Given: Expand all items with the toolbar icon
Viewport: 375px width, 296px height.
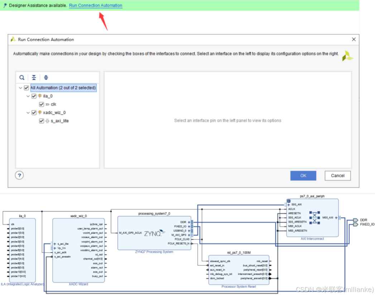Looking at the screenshot, I should 46,77.
